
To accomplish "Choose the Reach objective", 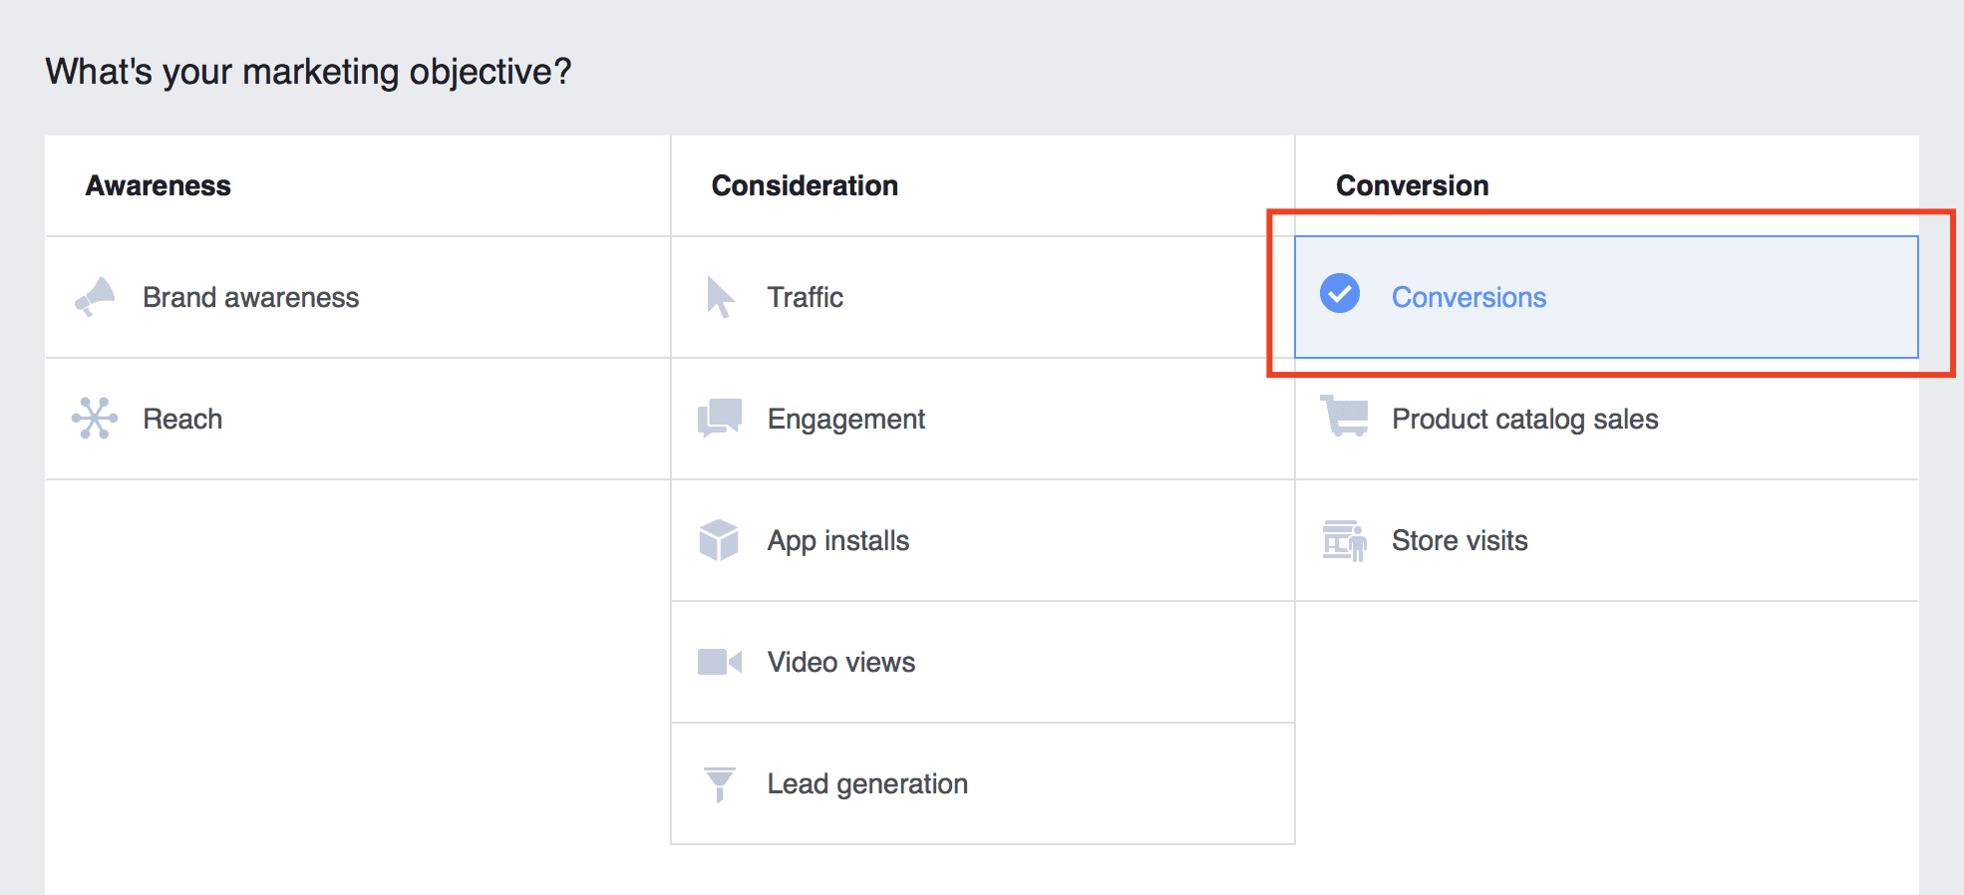I will pos(182,419).
